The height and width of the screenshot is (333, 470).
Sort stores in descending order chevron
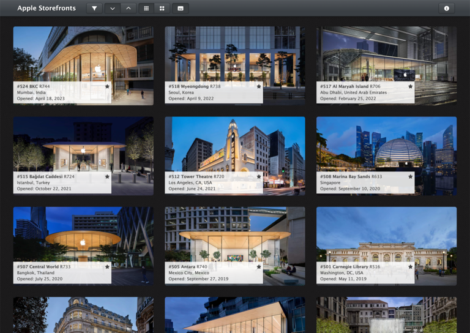point(113,9)
